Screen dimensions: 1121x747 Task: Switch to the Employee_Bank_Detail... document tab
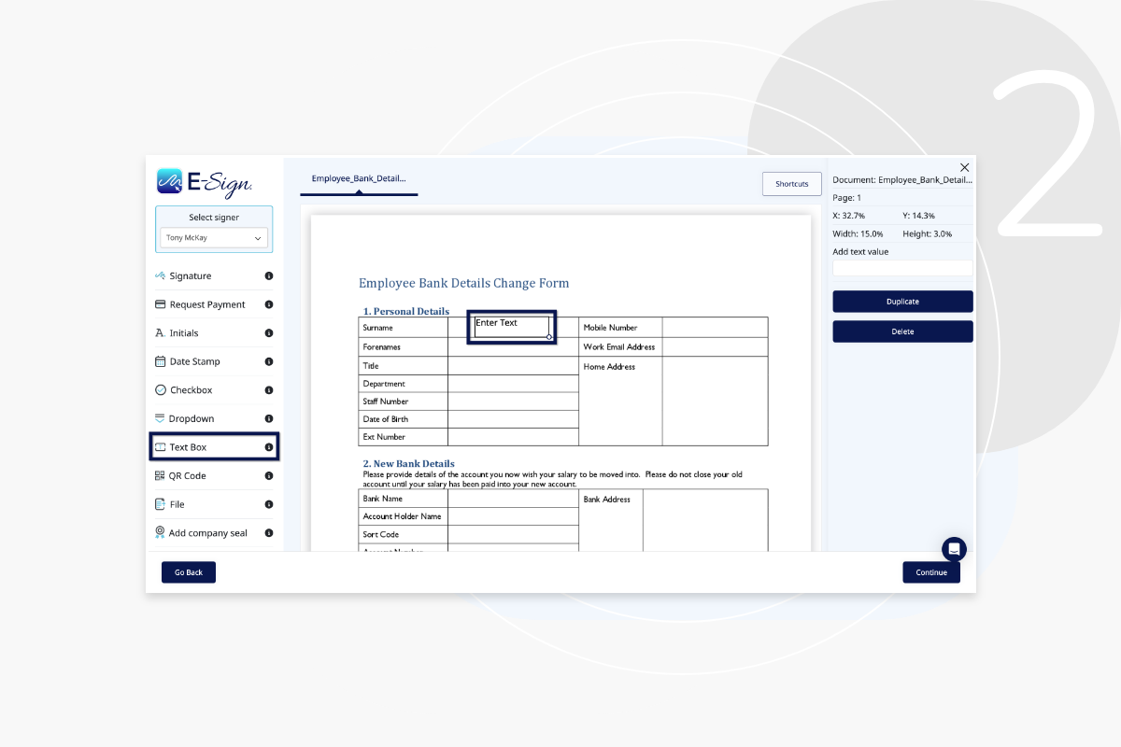click(359, 178)
